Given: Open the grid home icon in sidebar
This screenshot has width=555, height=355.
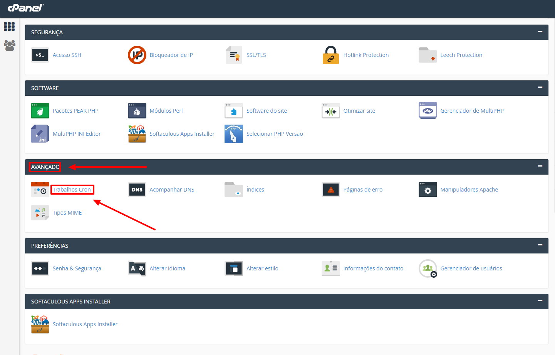Looking at the screenshot, I should tap(9, 27).
